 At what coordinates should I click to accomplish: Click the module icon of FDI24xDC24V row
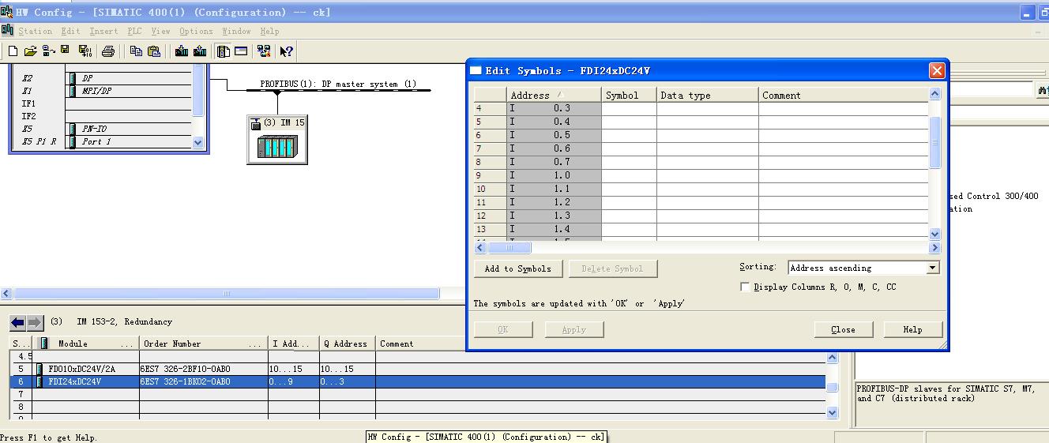39,381
